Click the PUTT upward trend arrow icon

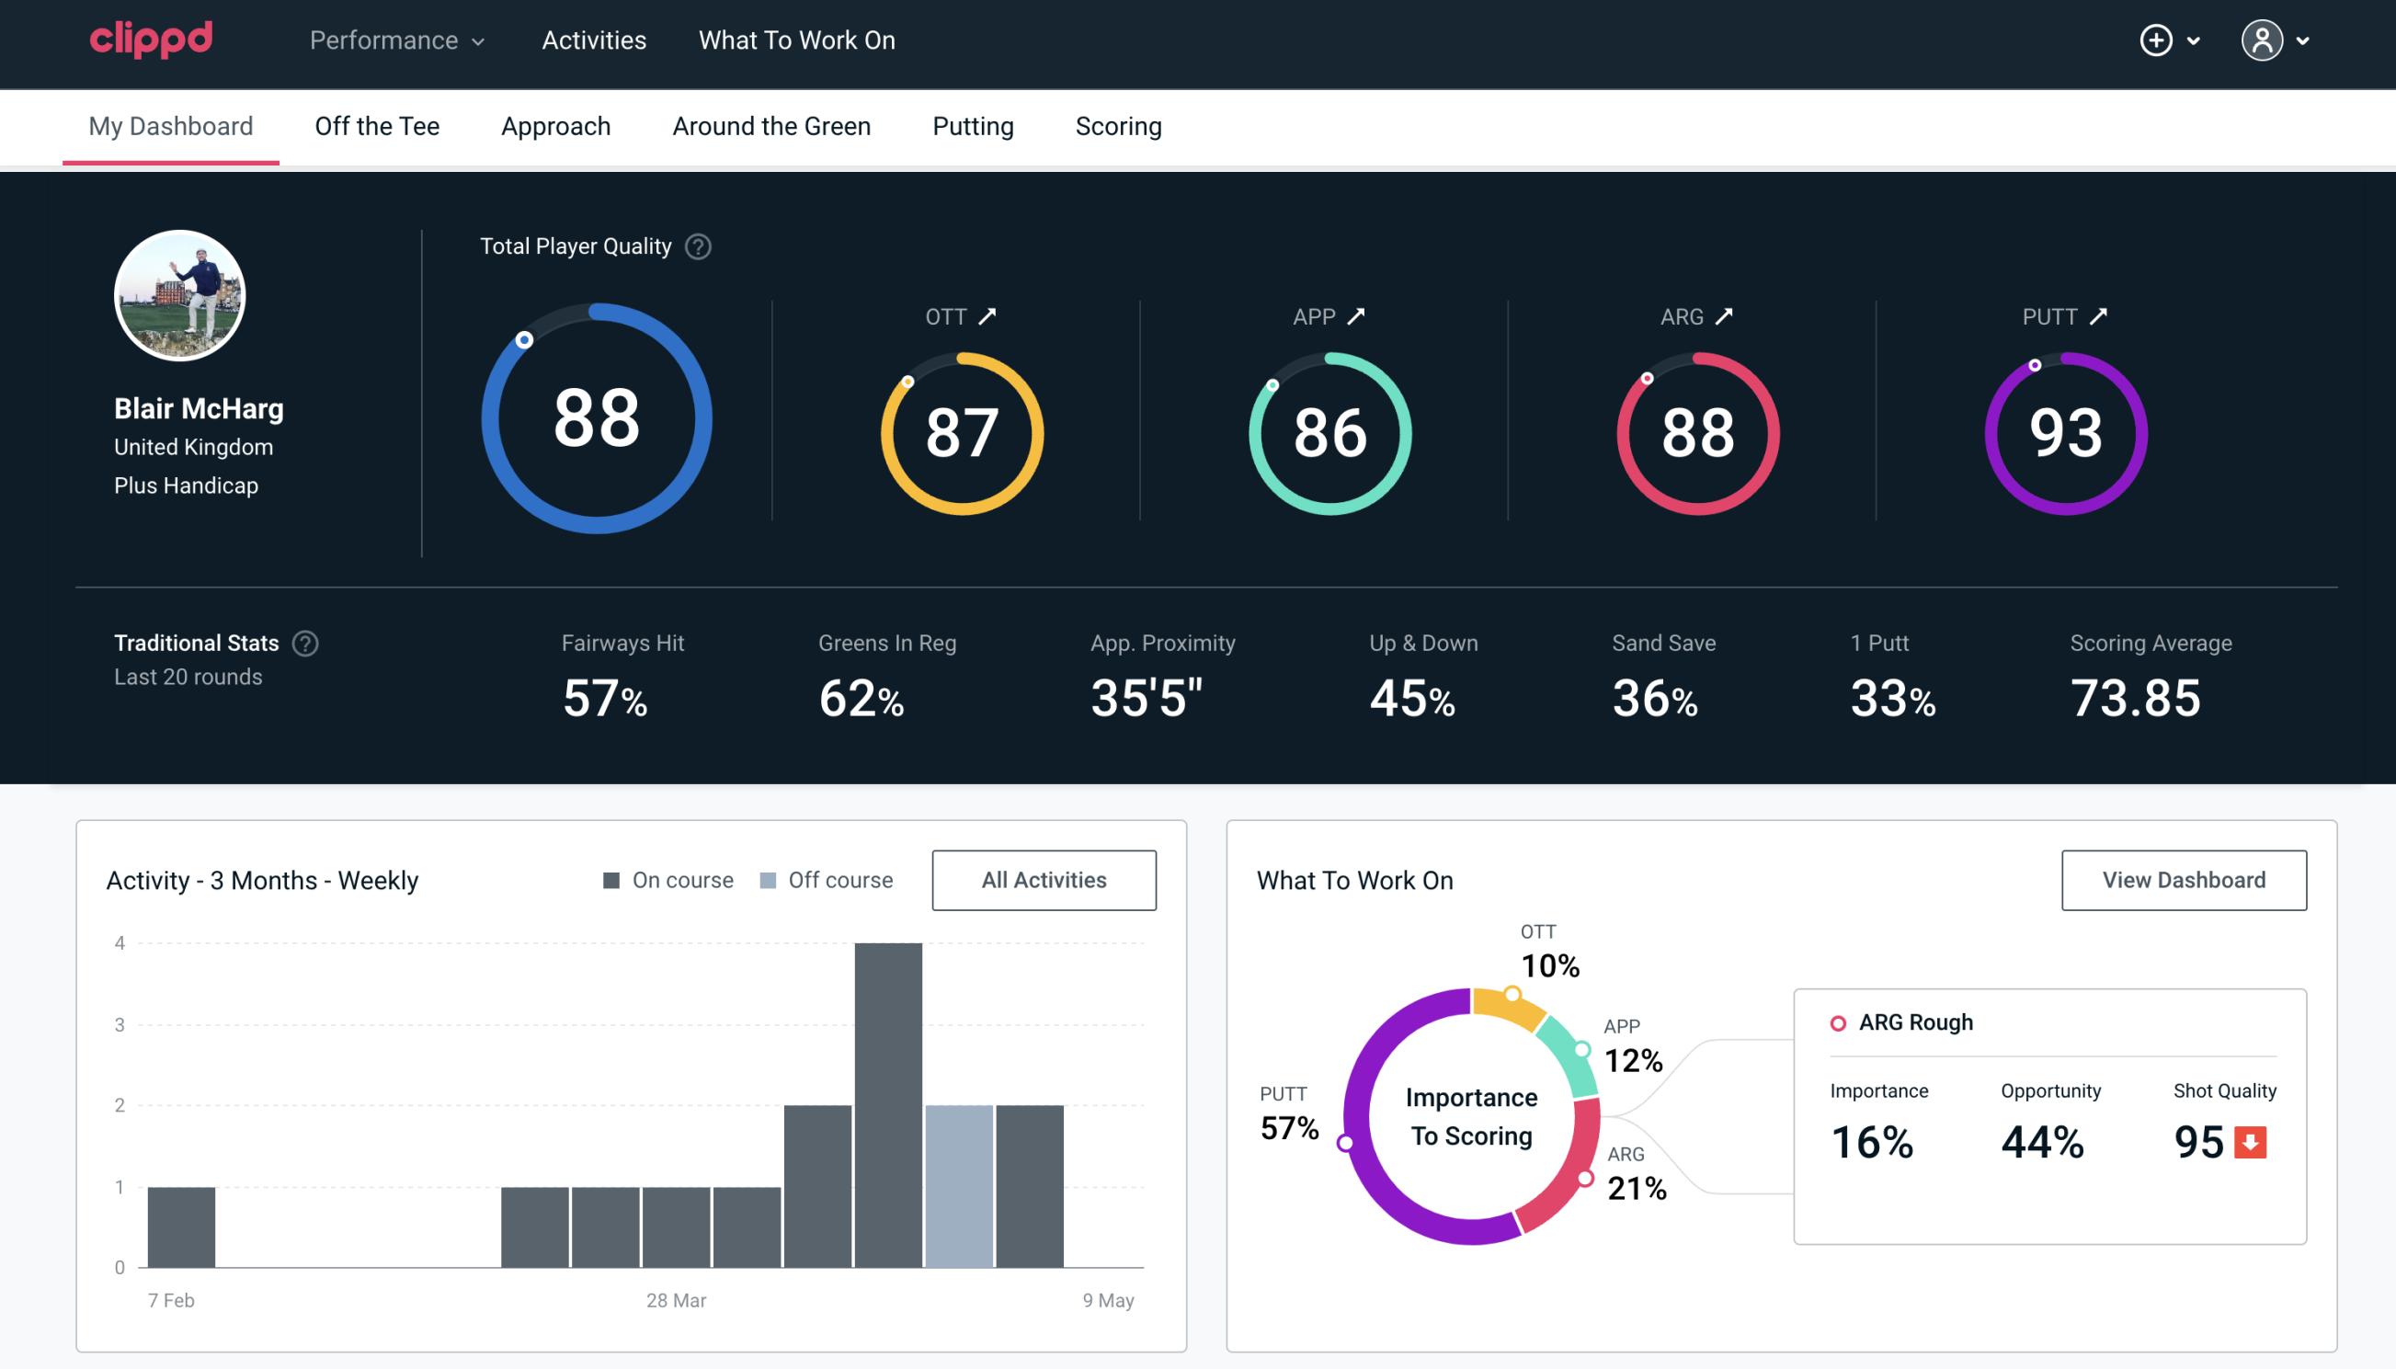tap(2102, 316)
